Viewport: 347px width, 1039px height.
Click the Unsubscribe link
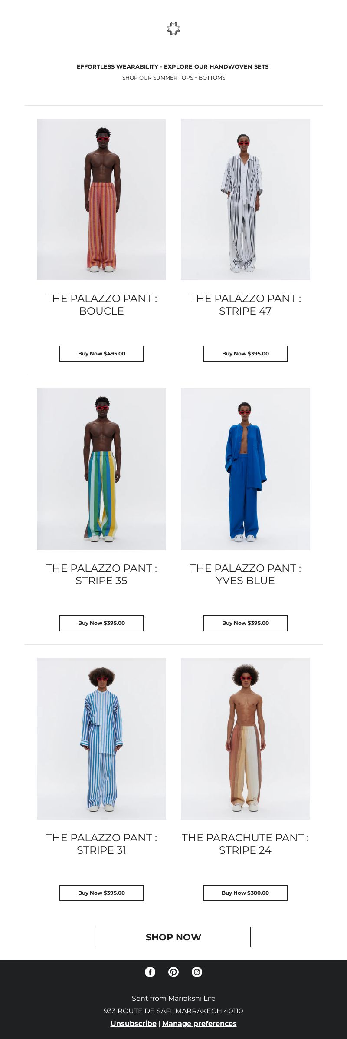click(x=134, y=1023)
